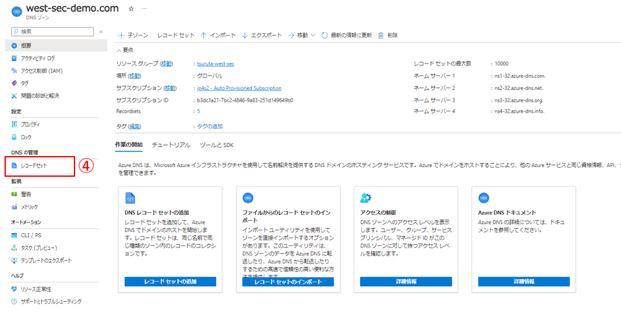Click the ファイルからのレコード セット card DNS icon
The image size is (621, 316).
click(x=248, y=198)
